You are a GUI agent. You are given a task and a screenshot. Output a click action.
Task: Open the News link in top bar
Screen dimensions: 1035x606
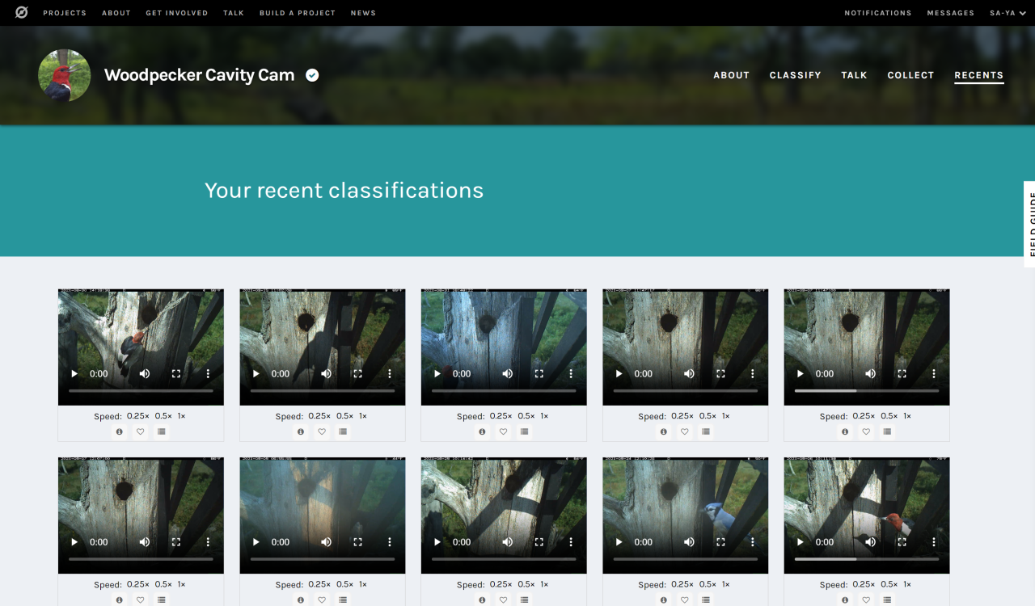pos(363,13)
